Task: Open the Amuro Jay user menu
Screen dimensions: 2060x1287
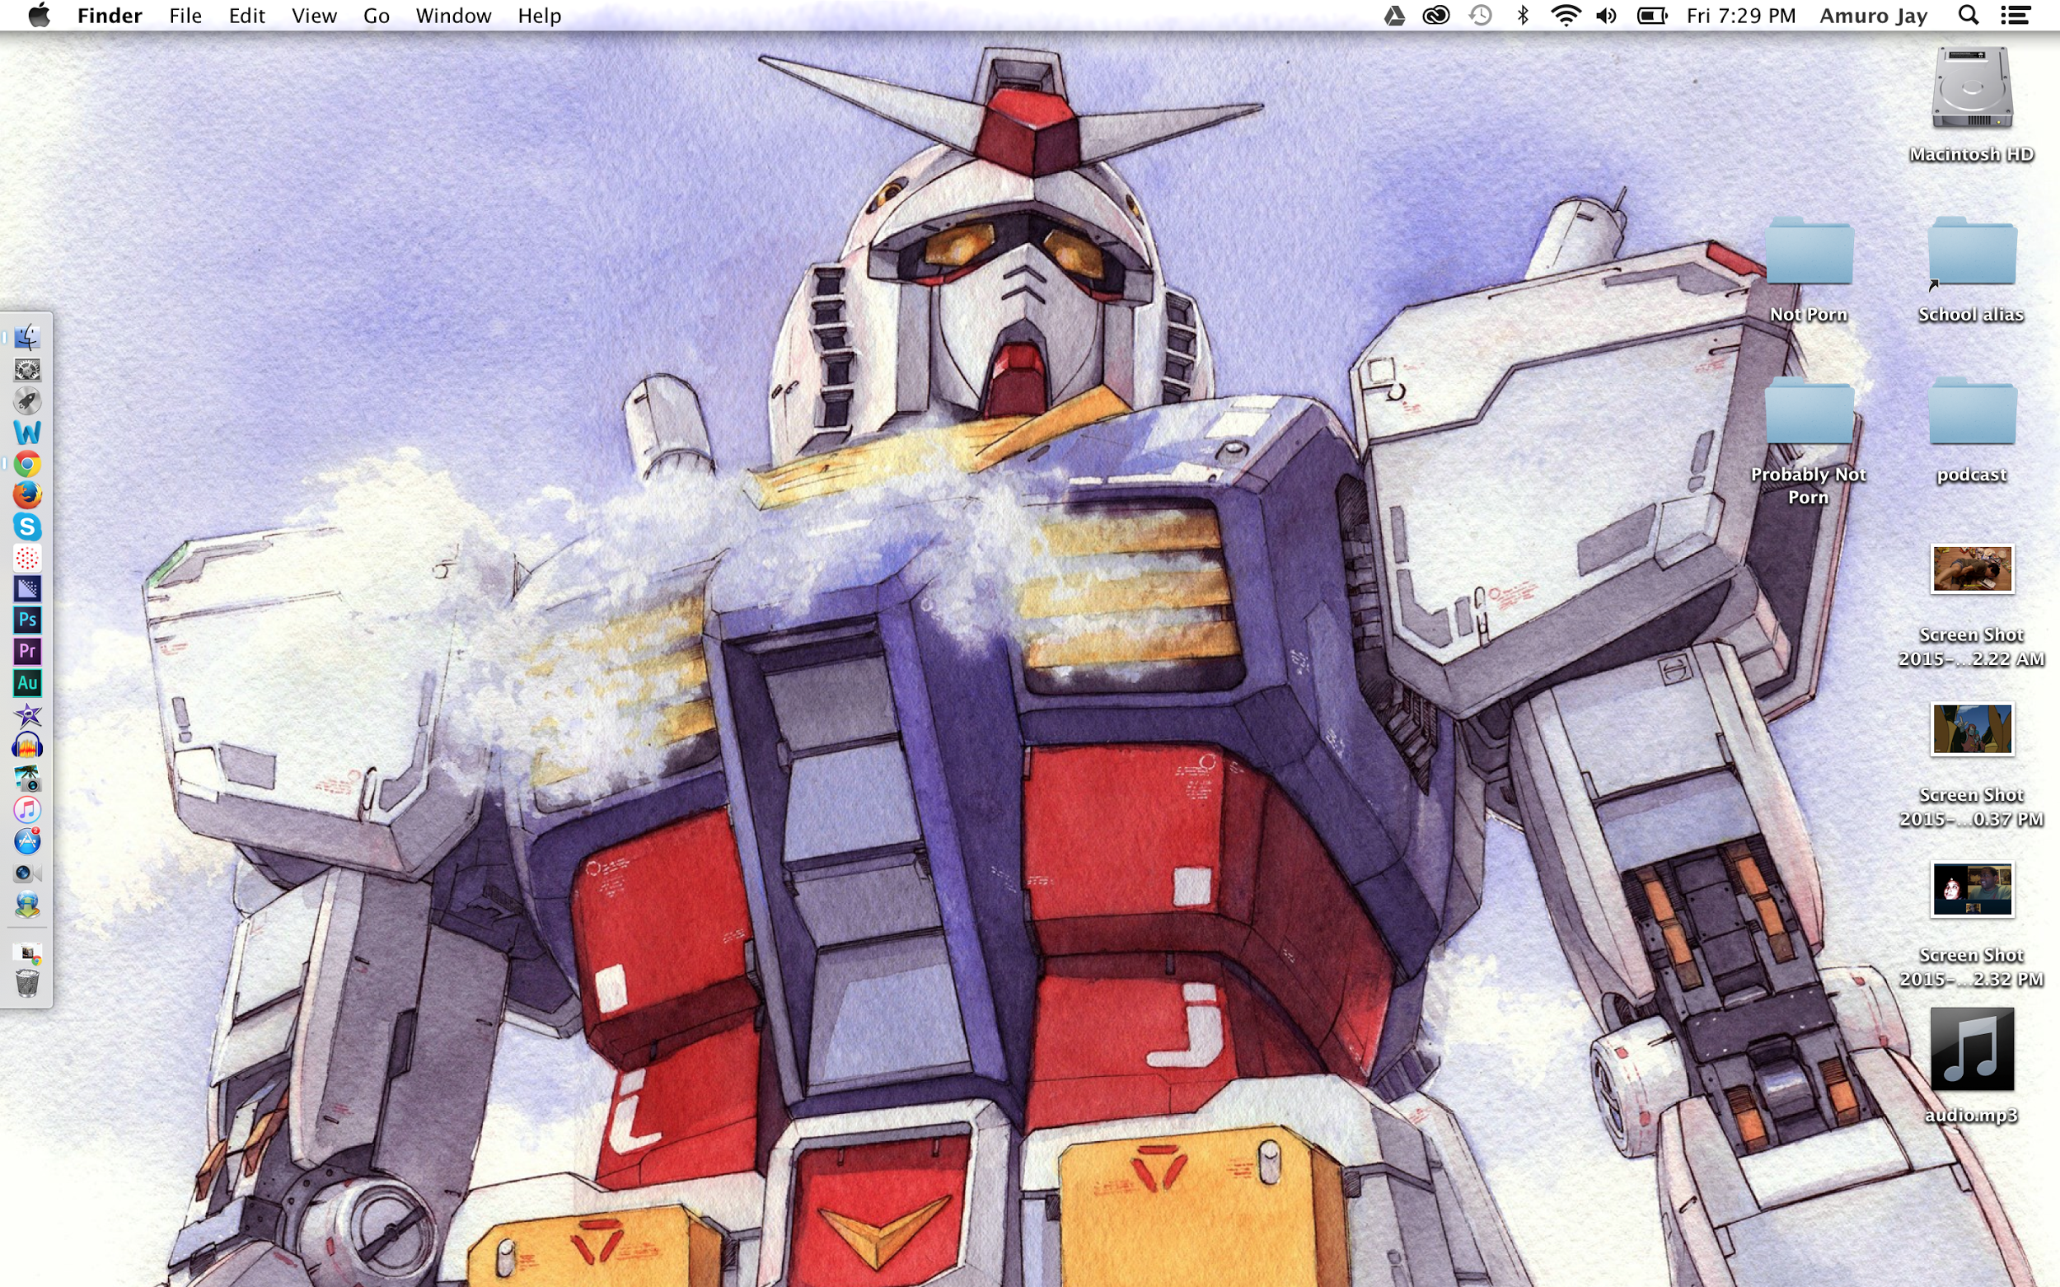Action: coord(1873,16)
